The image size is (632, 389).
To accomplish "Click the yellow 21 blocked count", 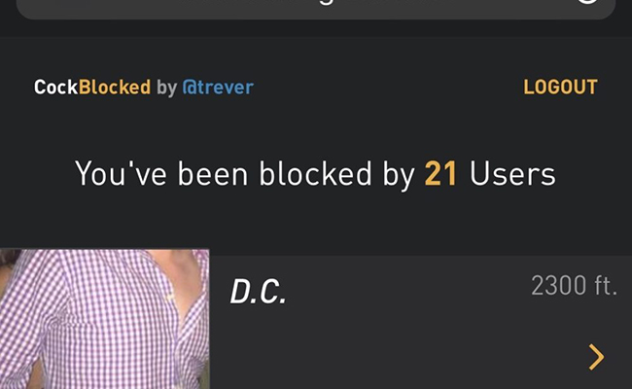I will click(x=440, y=174).
